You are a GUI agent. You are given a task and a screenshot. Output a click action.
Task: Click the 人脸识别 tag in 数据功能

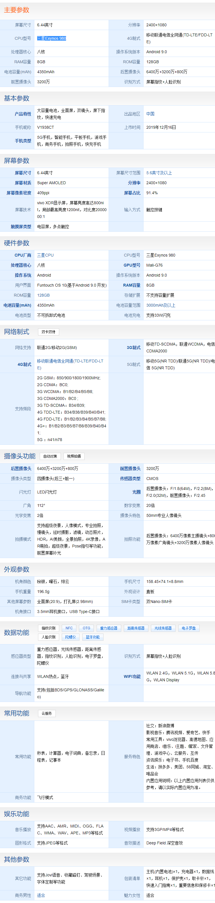48,637
